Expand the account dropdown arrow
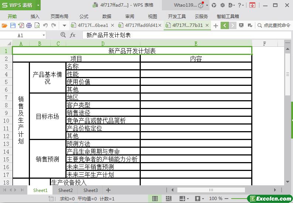The height and width of the screenshot is (203, 293). click(207, 5)
